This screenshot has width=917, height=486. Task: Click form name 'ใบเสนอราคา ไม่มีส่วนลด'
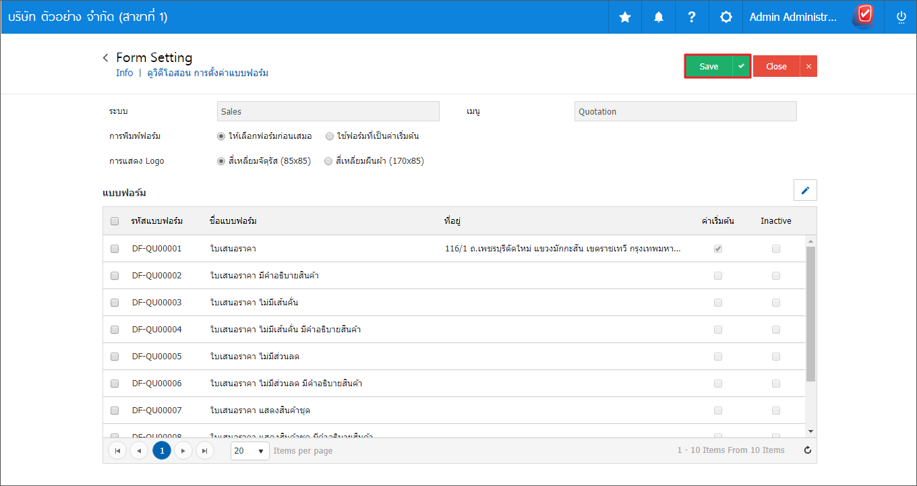[255, 357]
